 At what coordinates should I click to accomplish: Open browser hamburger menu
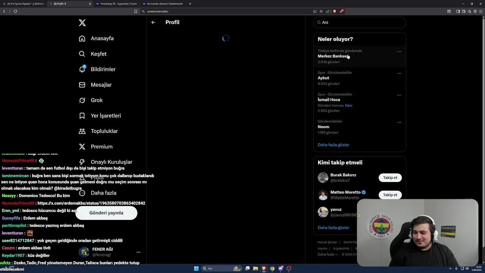(x=481, y=11)
